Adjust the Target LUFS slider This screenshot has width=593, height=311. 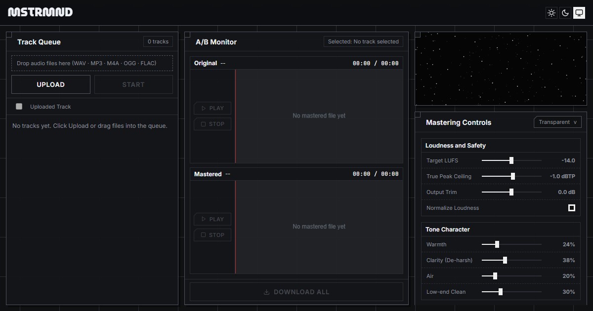511,160
